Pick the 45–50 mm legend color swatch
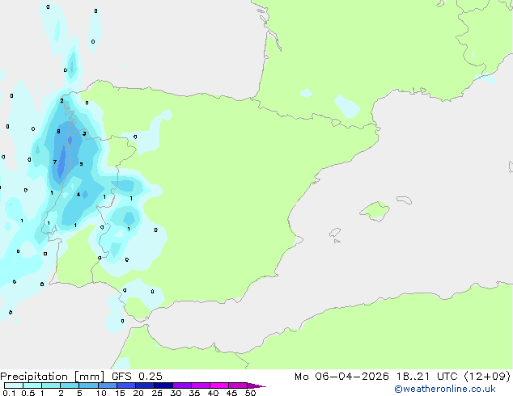The width and height of the screenshot is (513, 396). pos(238,385)
